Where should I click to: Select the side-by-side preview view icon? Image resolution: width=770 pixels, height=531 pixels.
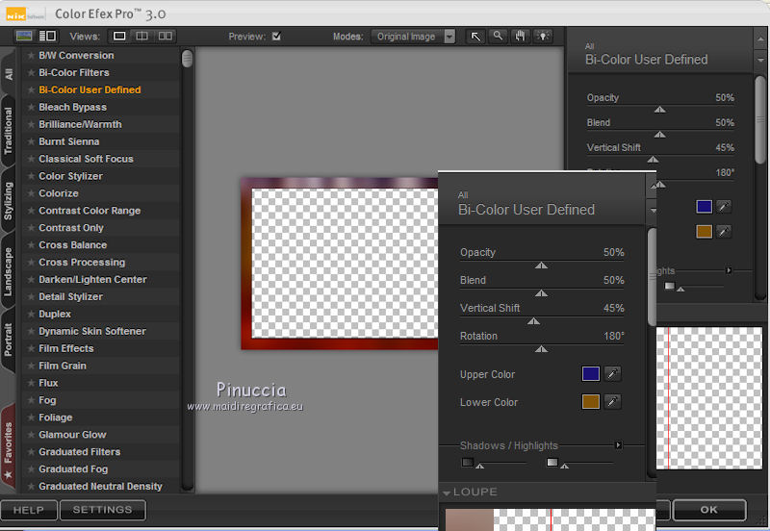tap(165, 36)
